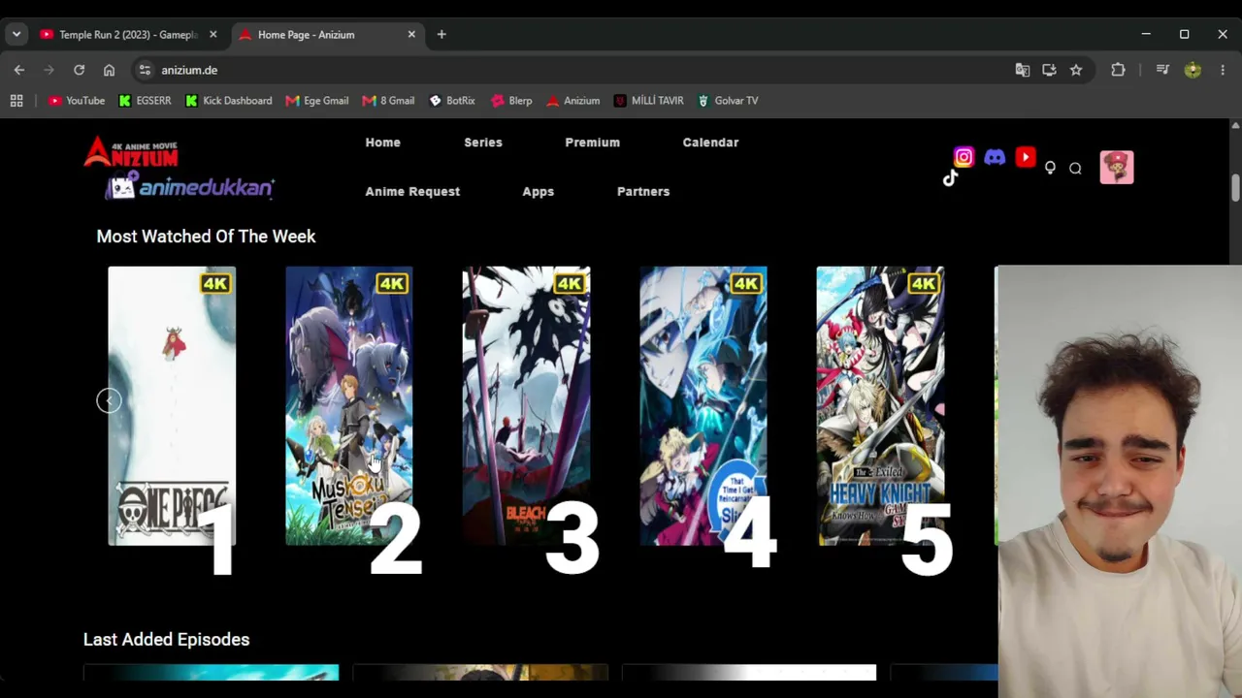The height and width of the screenshot is (698, 1242).
Task: Click the Anizium logo in the header
Action: coord(131,152)
